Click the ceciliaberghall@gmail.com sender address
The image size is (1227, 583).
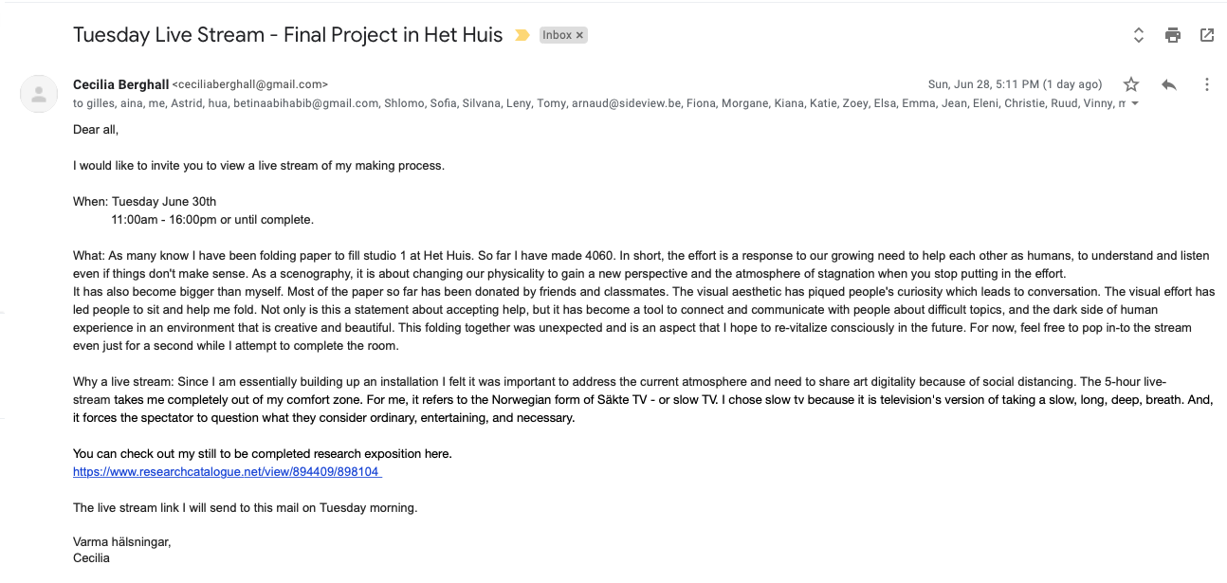point(250,84)
